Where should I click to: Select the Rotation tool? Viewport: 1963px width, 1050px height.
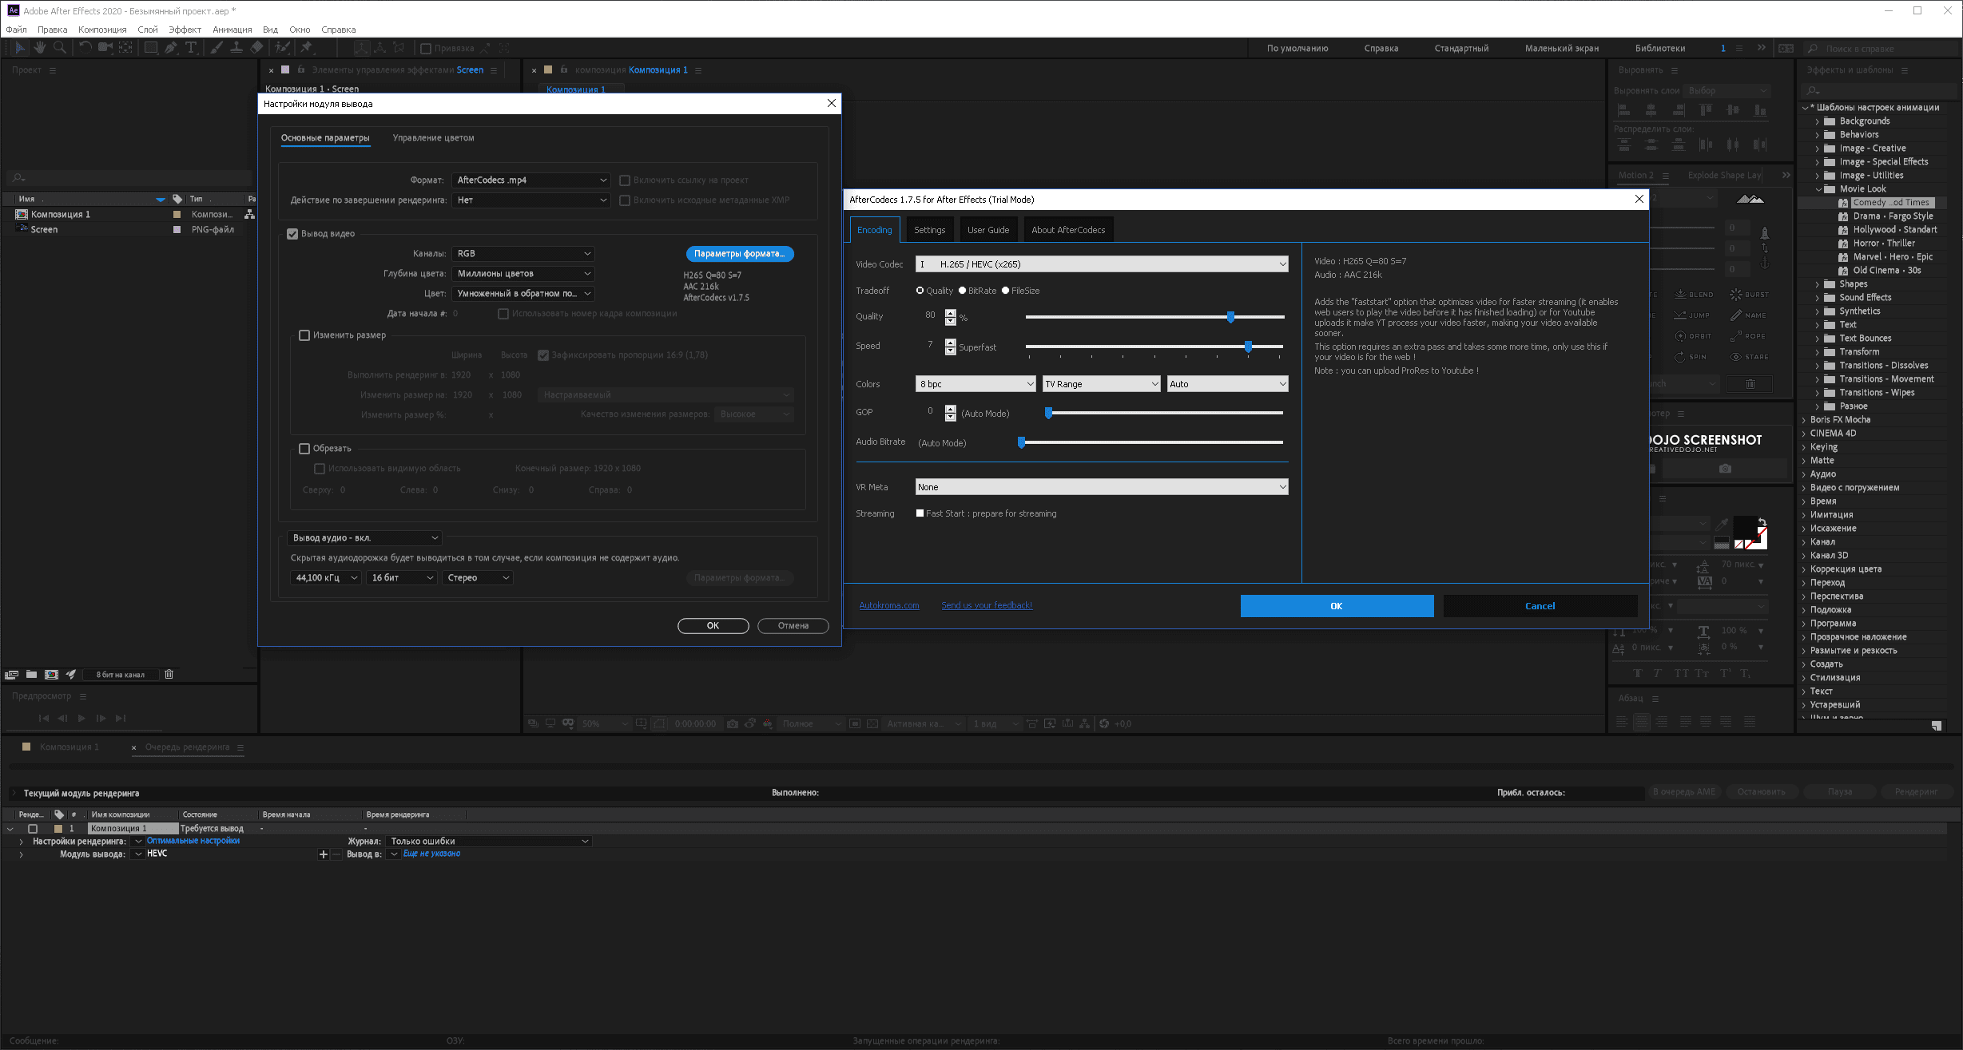point(85,48)
